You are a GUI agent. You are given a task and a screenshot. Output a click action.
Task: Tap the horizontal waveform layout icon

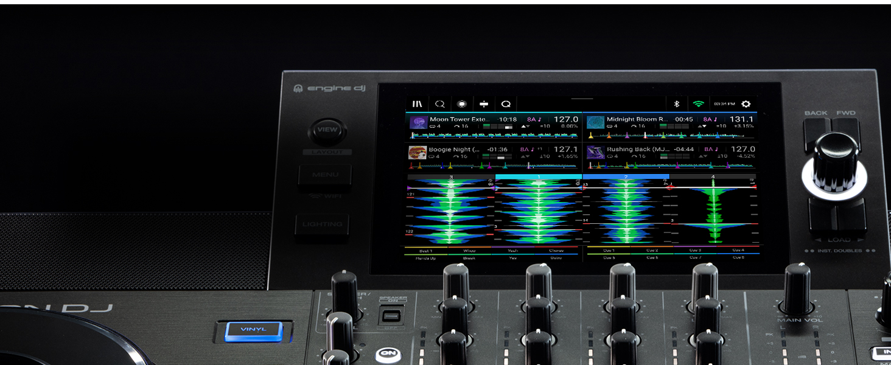[483, 104]
